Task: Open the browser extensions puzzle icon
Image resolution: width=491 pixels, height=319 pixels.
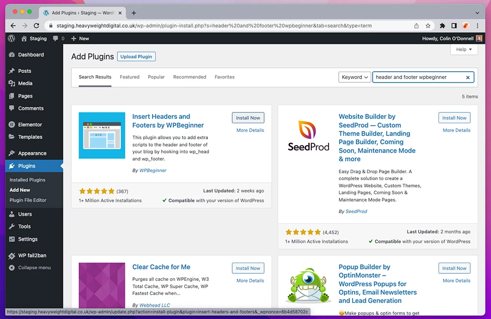Action: (442, 26)
